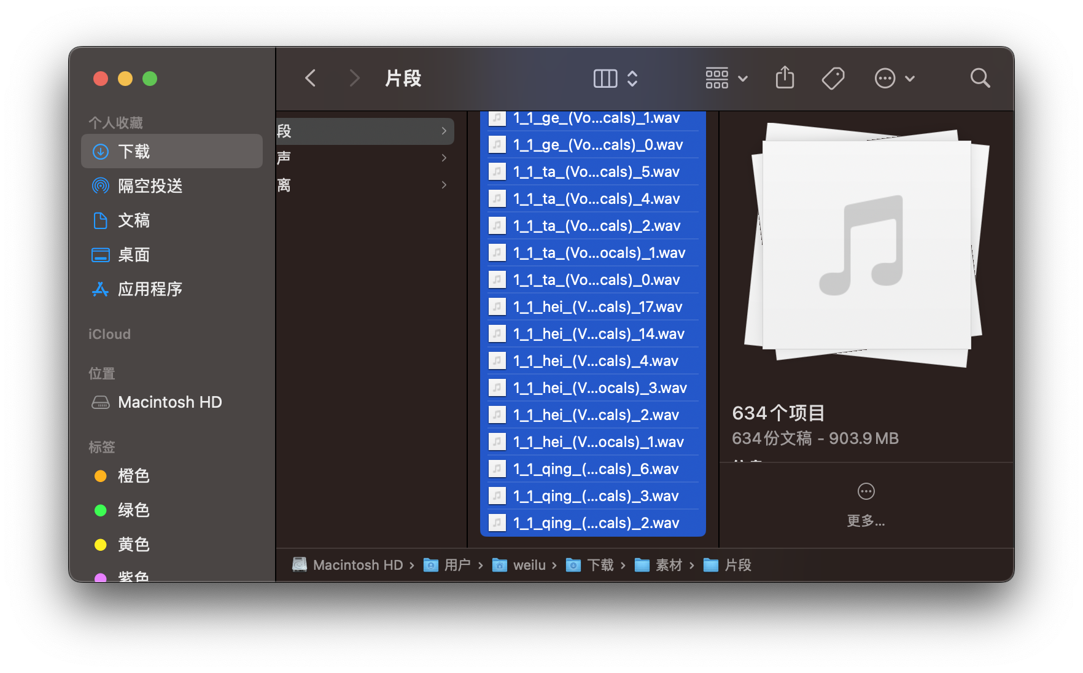Select file 1_1_ta_(Vo...cals)_2.wav
1083x673 pixels.
[593, 226]
